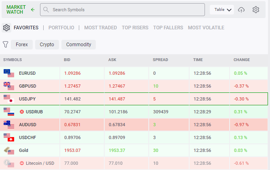The height and width of the screenshot is (170, 270).
Task: Collapse Market Watch with green arrow
Action: click(33, 10)
